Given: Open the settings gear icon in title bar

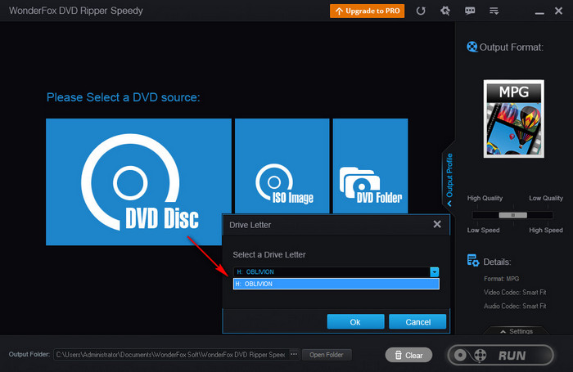Looking at the screenshot, I should [x=445, y=11].
